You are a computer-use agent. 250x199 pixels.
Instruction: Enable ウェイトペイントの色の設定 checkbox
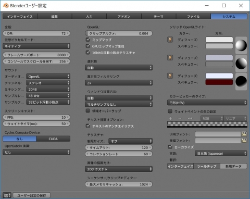click(x=170, y=111)
